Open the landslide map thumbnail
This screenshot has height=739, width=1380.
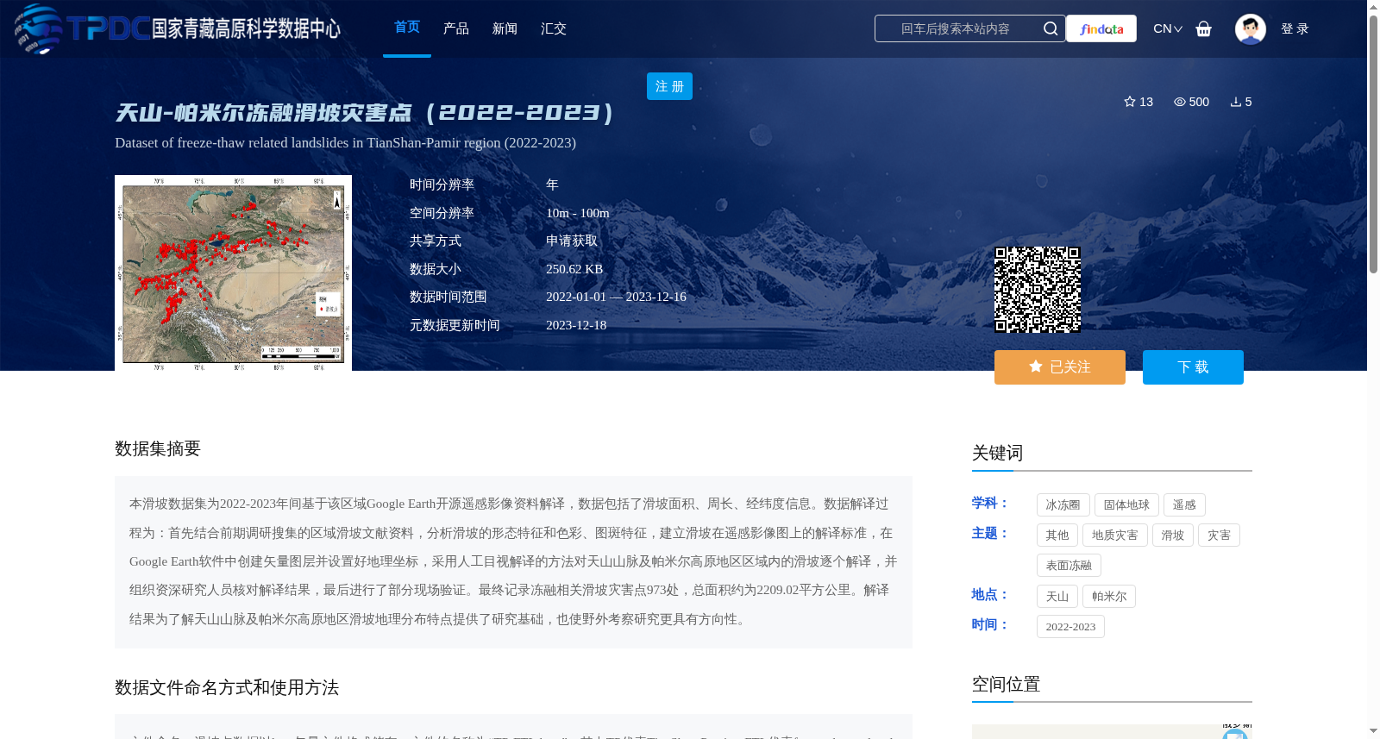[233, 272]
